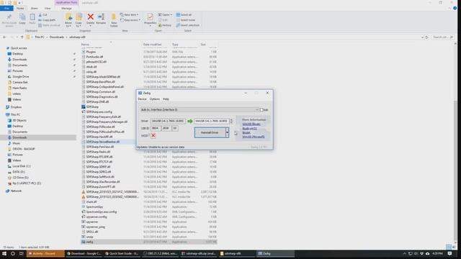This screenshot has height=259, width=461.
Task: Switch to Activity - Discord taskbar window
Action: [x=45, y=253]
